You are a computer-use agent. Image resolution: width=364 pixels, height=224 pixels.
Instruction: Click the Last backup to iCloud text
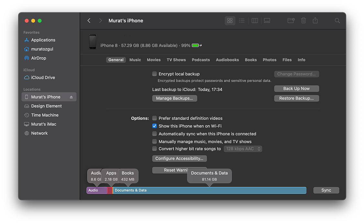(x=187, y=89)
